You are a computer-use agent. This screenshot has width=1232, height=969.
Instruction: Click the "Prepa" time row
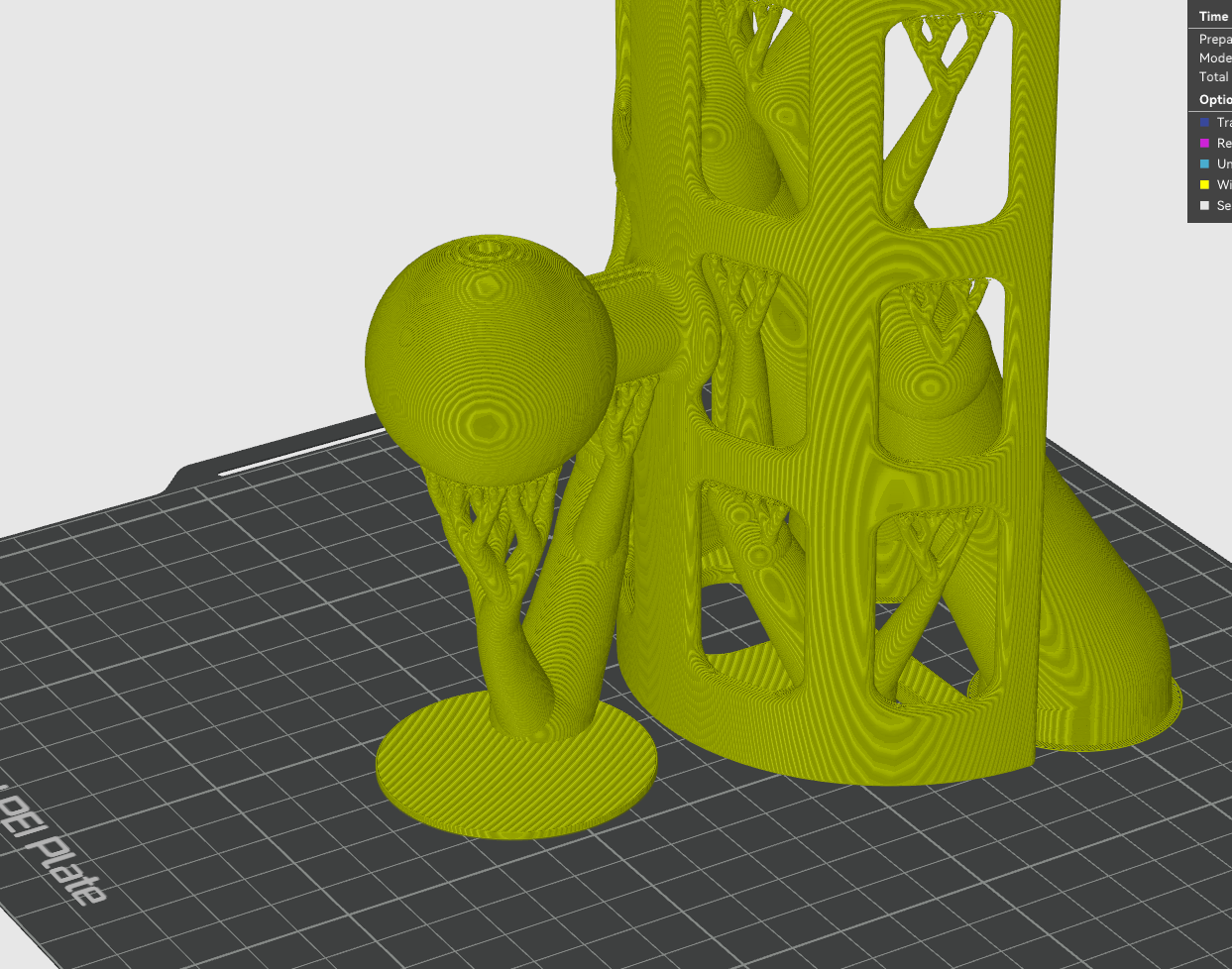coord(1215,39)
